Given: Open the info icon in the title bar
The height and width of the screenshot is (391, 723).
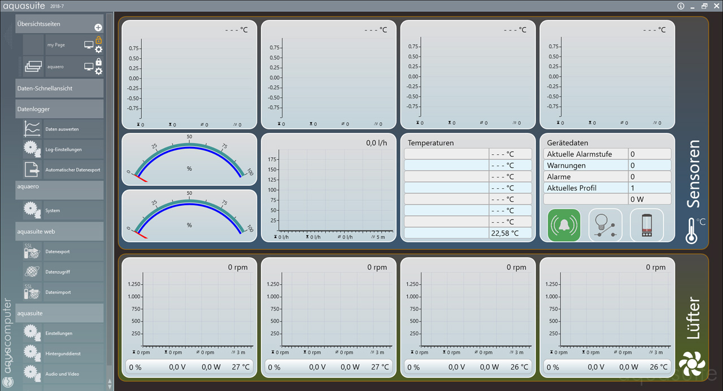Looking at the screenshot, I should coord(681,6).
